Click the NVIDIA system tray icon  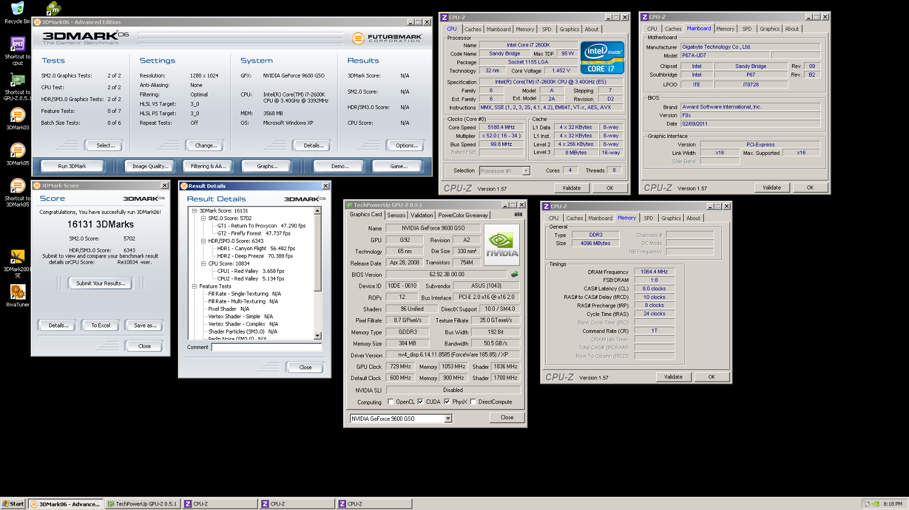click(x=876, y=504)
